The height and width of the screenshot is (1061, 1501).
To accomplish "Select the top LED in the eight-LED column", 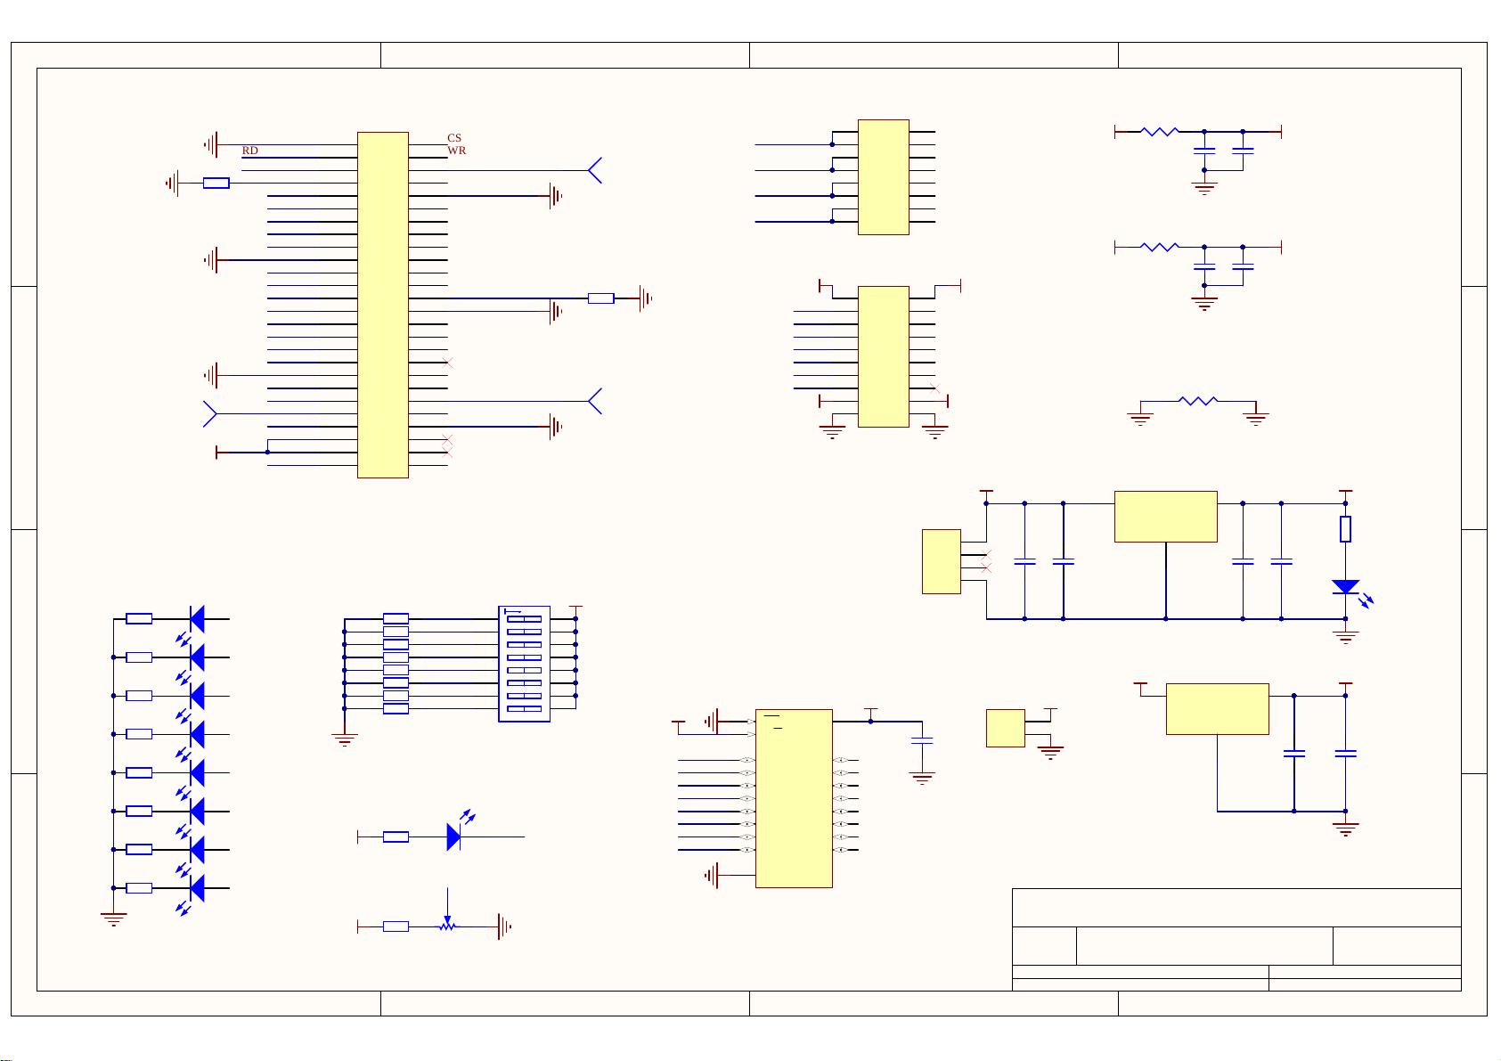I will pyautogui.click(x=198, y=618).
